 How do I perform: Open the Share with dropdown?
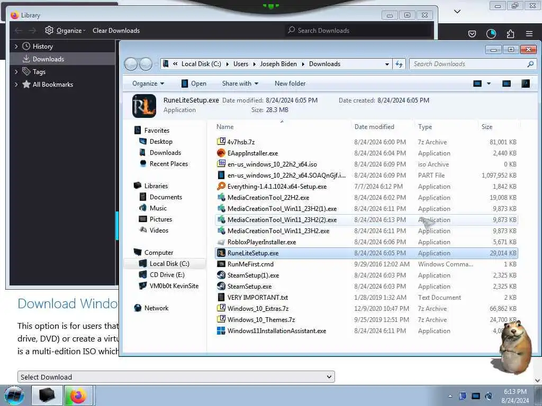(240, 84)
